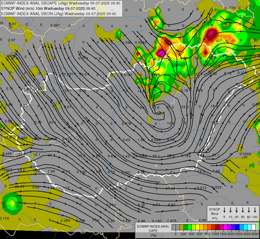Click the map value '9.45'
The width and height of the screenshot is (260, 239).
(111, 156)
